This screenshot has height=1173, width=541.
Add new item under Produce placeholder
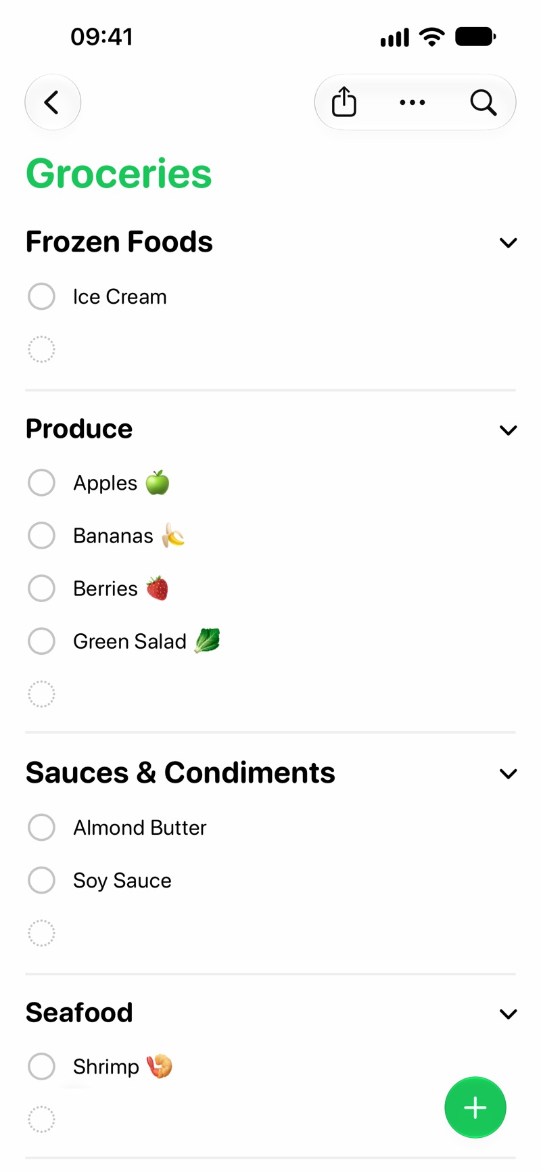[41, 694]
